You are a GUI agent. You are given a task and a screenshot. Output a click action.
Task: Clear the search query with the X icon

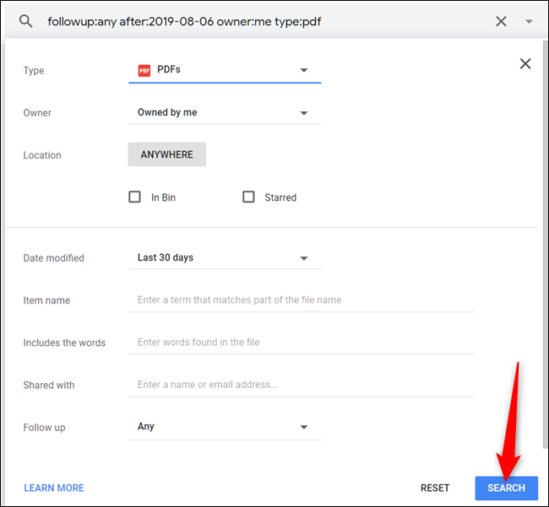tap(501, 21)
